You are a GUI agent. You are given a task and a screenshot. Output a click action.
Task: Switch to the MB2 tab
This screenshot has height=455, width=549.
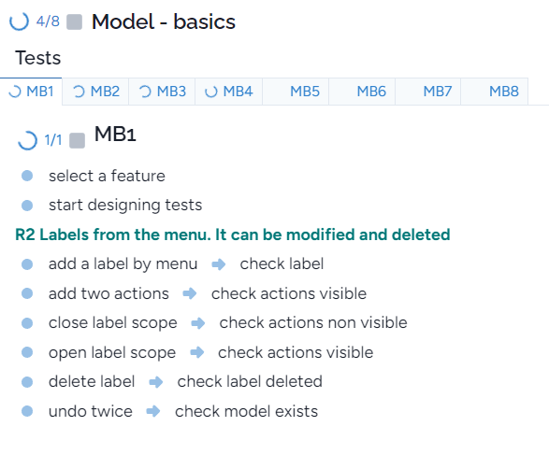tap(95, 92)
